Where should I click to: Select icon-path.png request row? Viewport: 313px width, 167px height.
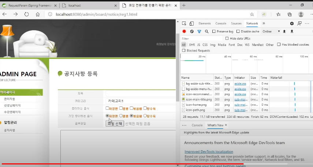(195, 110)
